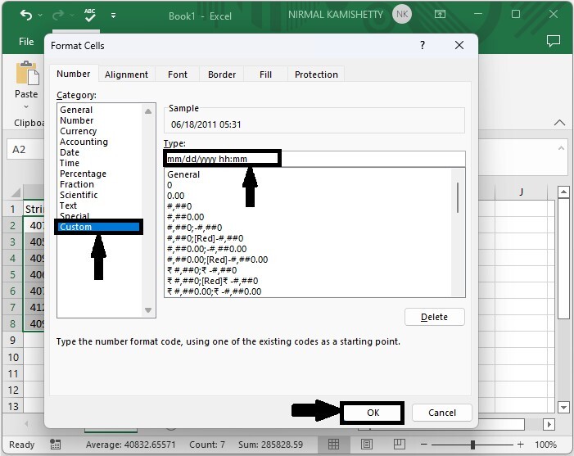Run the ABC spelling check icon
This screenshot has height=456, width=574.
pyautogui.click(x=90, y=15)
